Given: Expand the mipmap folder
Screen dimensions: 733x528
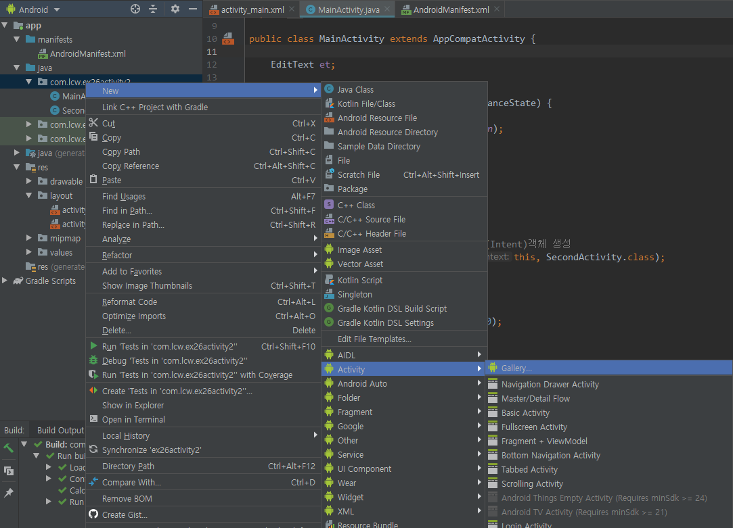Looking at the screenshot, I should pos(29,238).
